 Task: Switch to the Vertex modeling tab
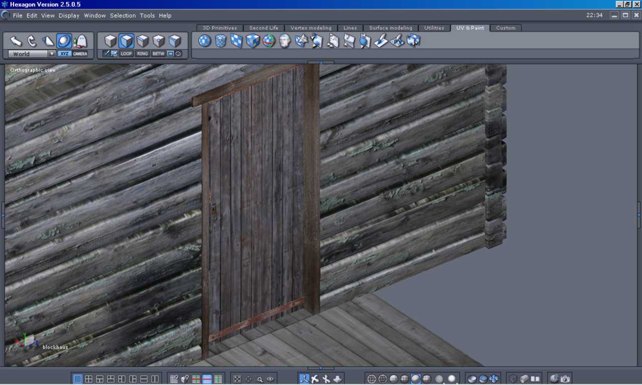click(x=311, y=28)
